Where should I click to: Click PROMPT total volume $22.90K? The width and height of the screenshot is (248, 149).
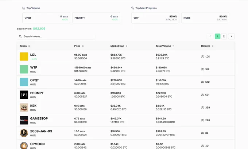161,93
